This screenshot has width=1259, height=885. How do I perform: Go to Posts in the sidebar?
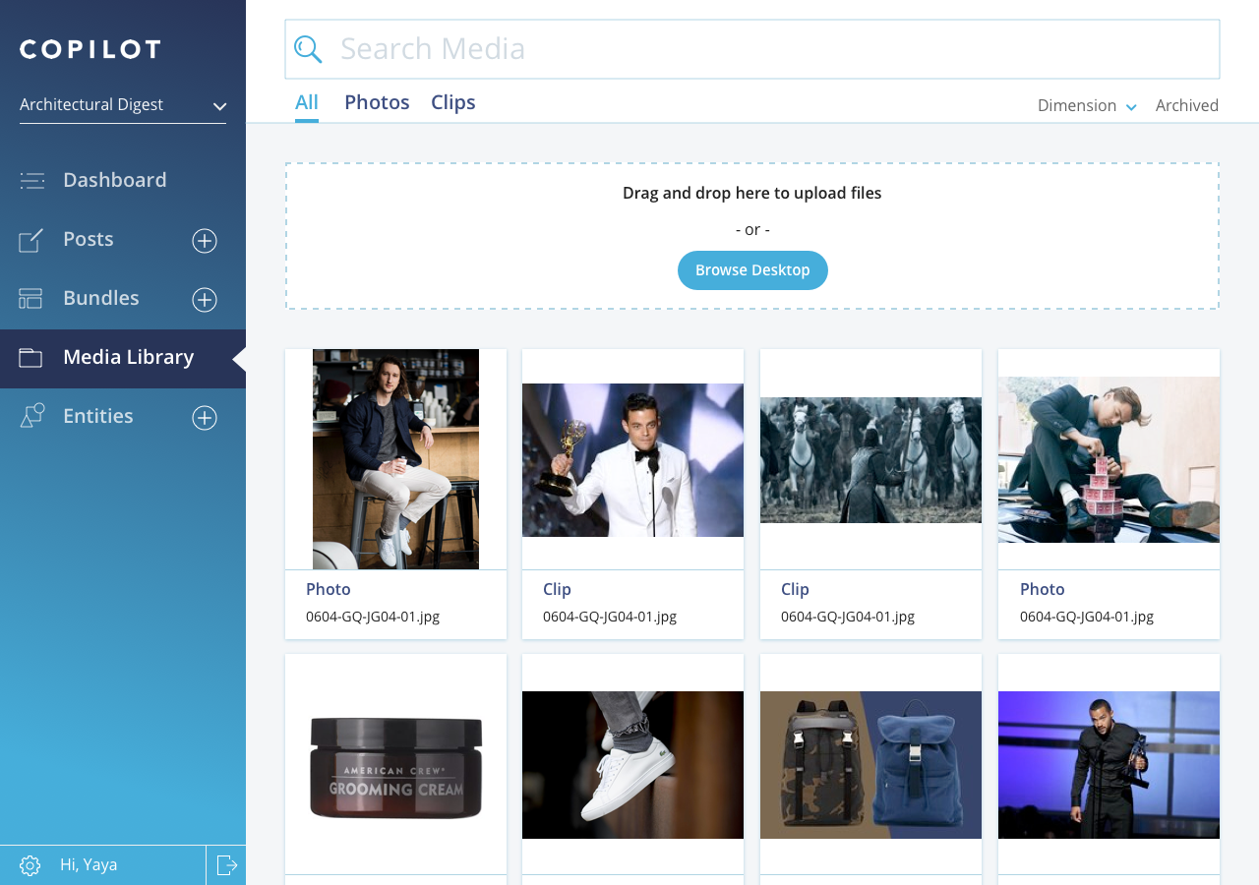click(89, 239)
